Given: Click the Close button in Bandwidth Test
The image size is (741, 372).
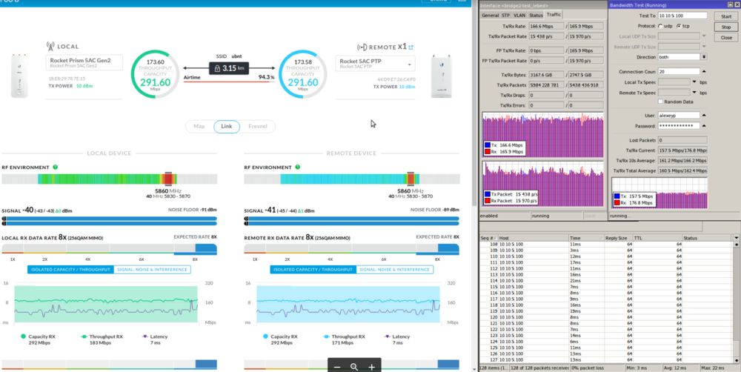Looking at the screenshot, I should pyautogui.click(x=726, y=37).
